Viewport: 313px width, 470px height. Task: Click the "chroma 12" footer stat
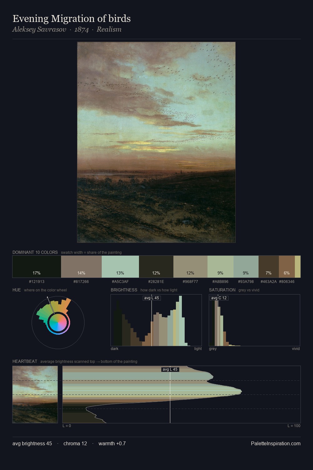[75, 443]
